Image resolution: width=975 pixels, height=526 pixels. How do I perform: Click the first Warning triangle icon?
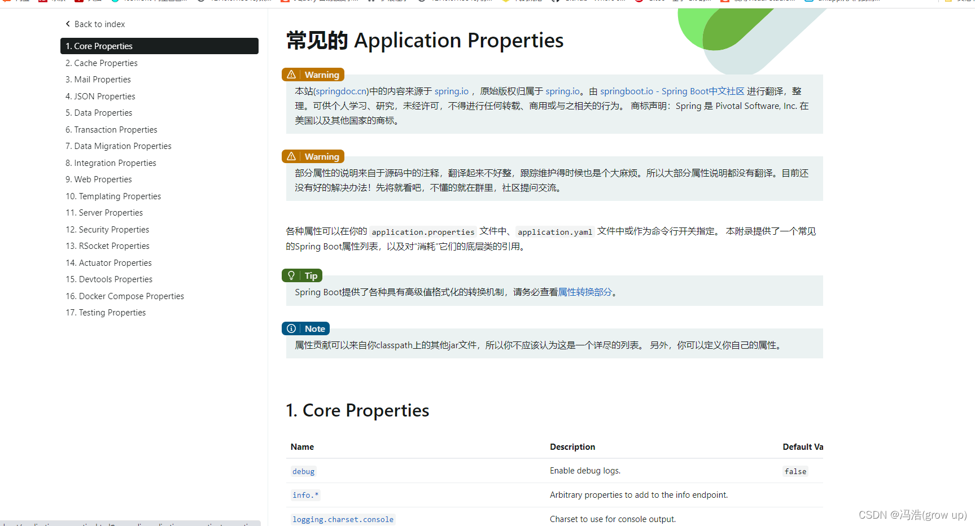291,74
